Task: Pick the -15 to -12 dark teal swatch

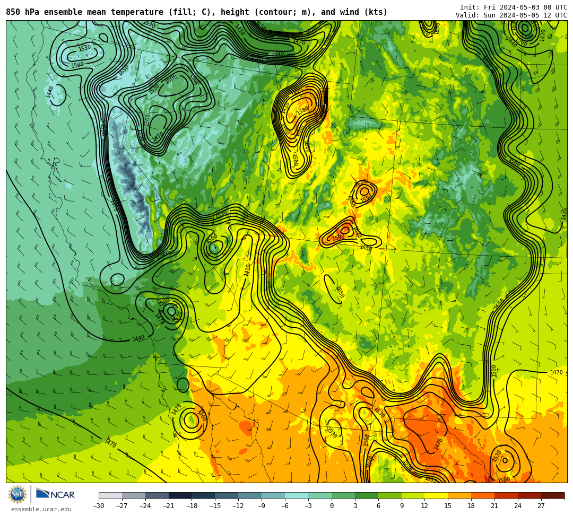Action: [227, 495]
